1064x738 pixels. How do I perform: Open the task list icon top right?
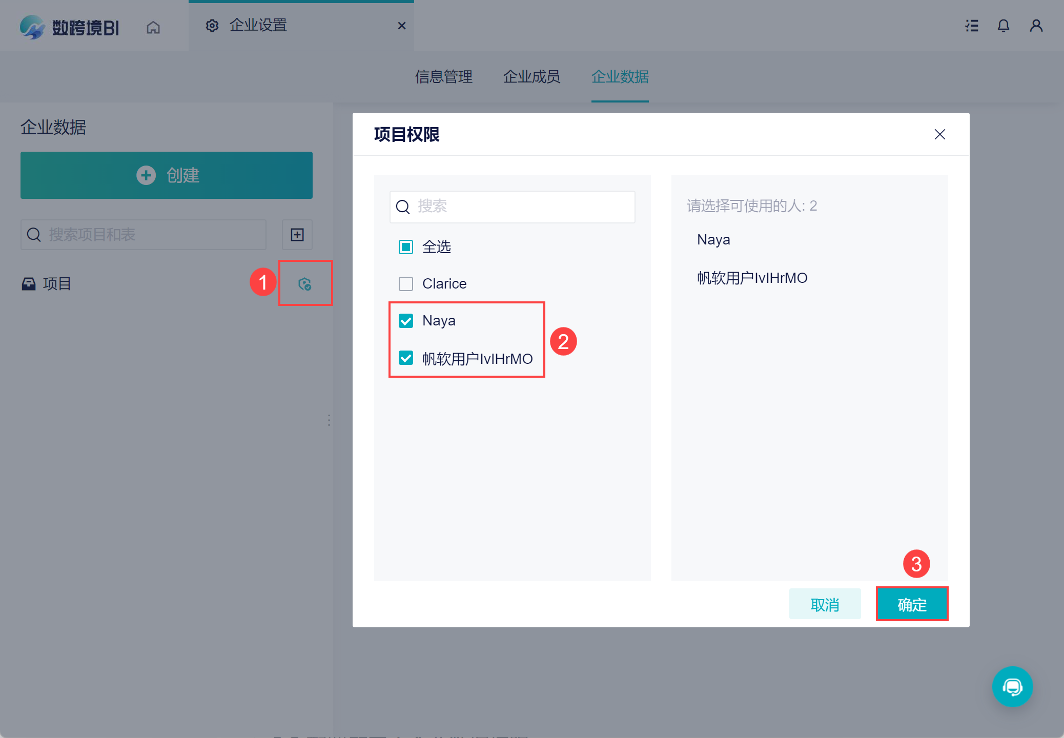click(x=971, y=26)
